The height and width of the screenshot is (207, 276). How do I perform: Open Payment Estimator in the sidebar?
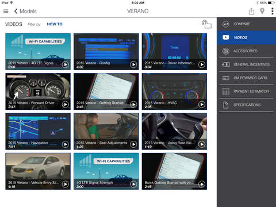point(246,91)
